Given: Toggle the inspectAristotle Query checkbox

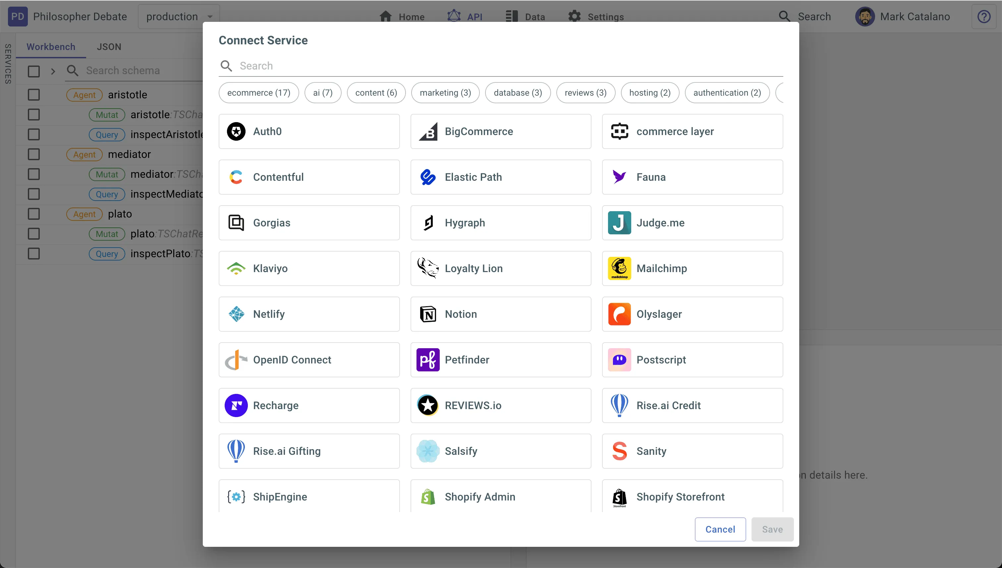Looking at the screenshot, I should [33, 135].
